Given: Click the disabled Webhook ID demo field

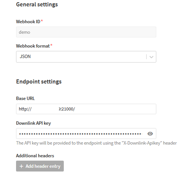Looking at the screenshot, I should pos(86,32).
